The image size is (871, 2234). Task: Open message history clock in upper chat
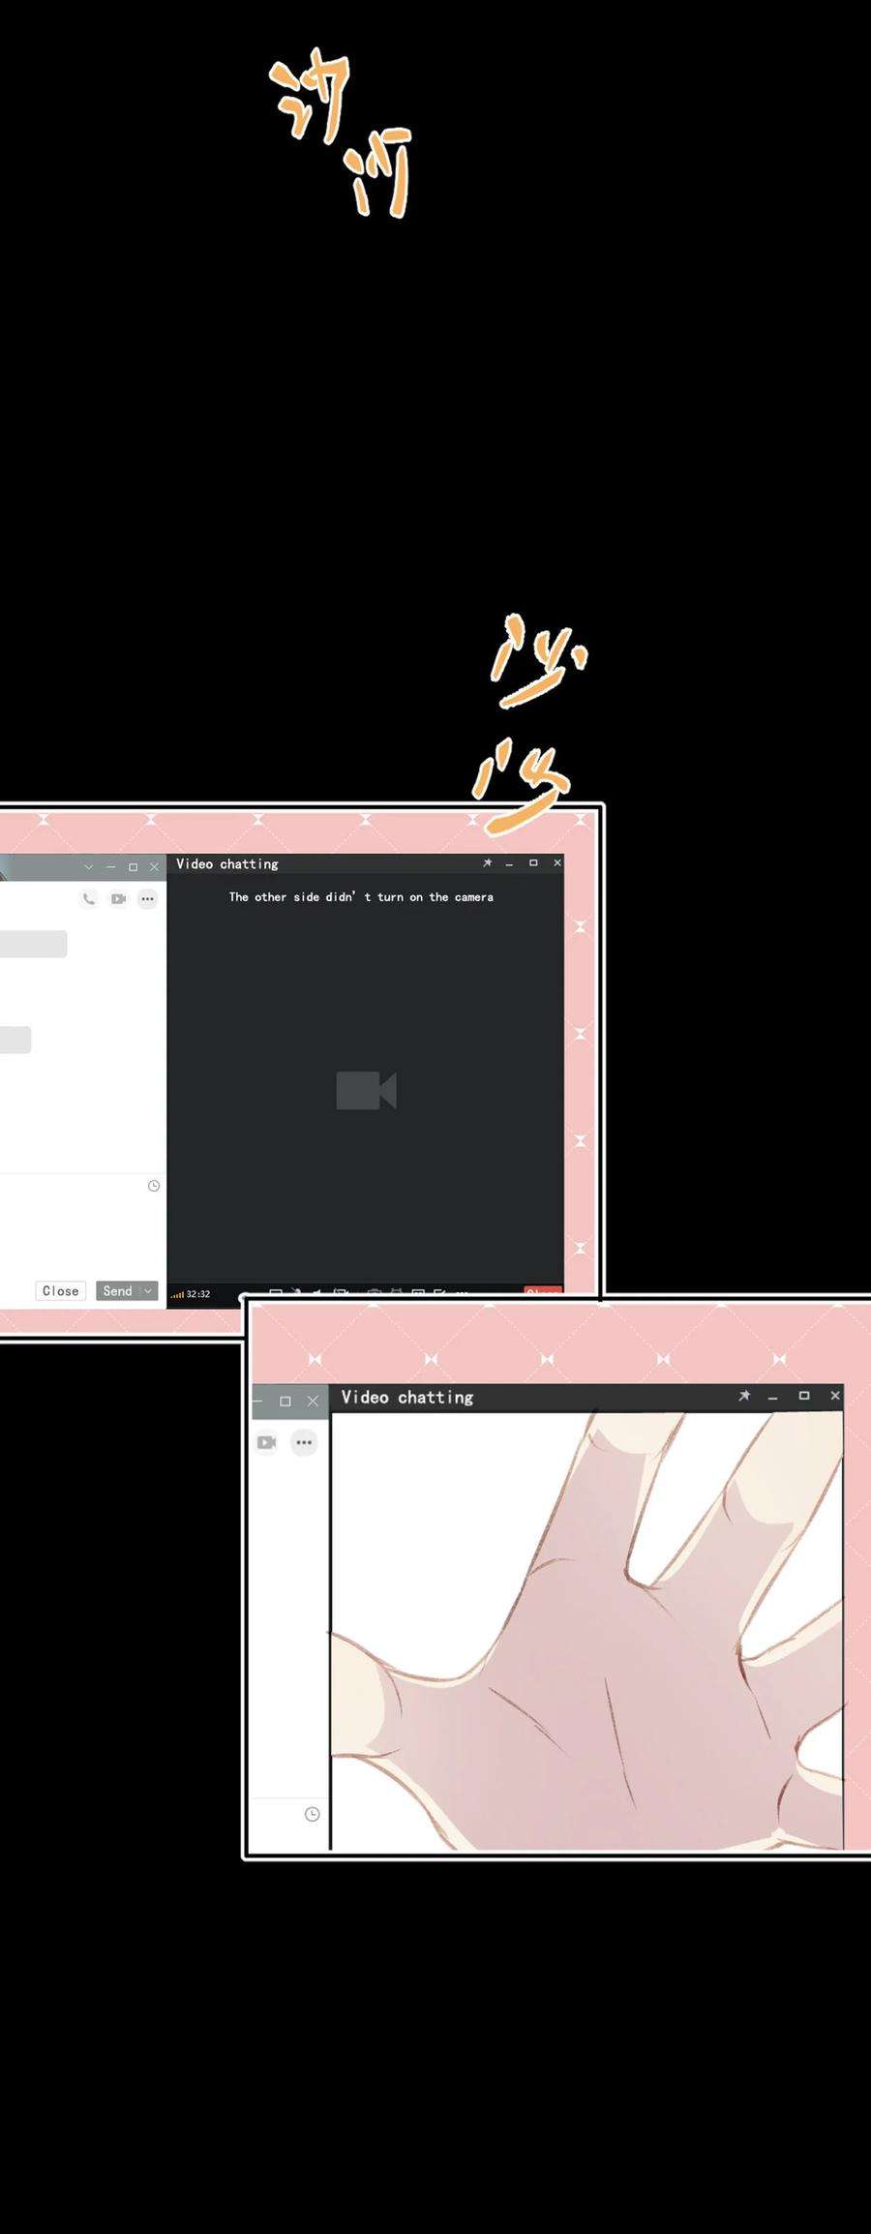153,1186
